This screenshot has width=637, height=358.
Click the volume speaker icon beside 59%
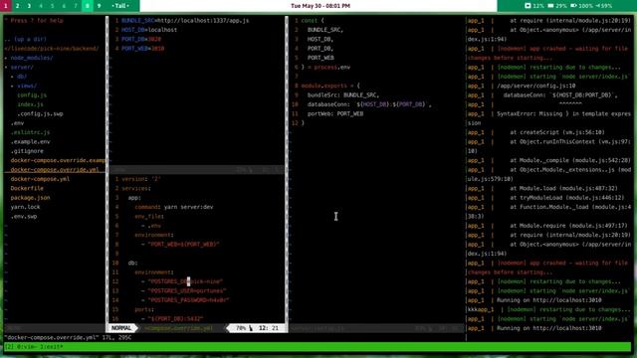click(598, 6)
